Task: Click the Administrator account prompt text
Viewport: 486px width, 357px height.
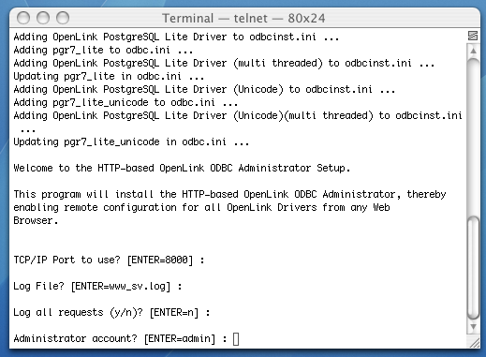Action: tap(120, 338)
